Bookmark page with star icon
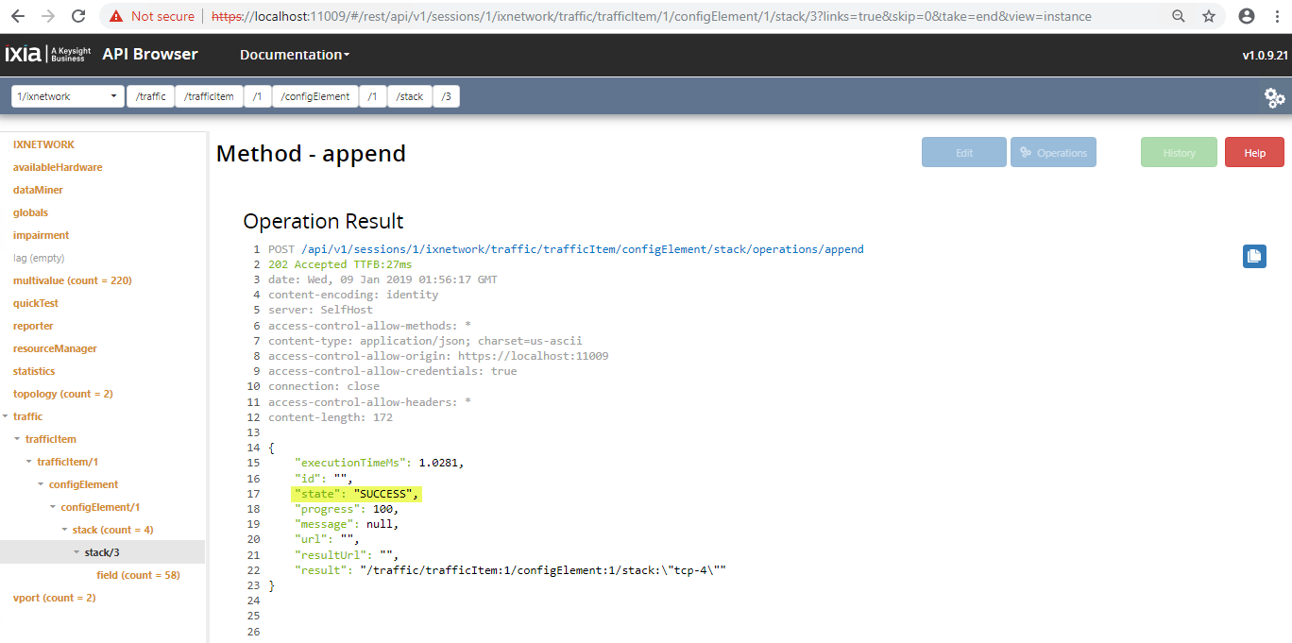The width and height of the screenshot is (1292, 643). click(1209, 16)
